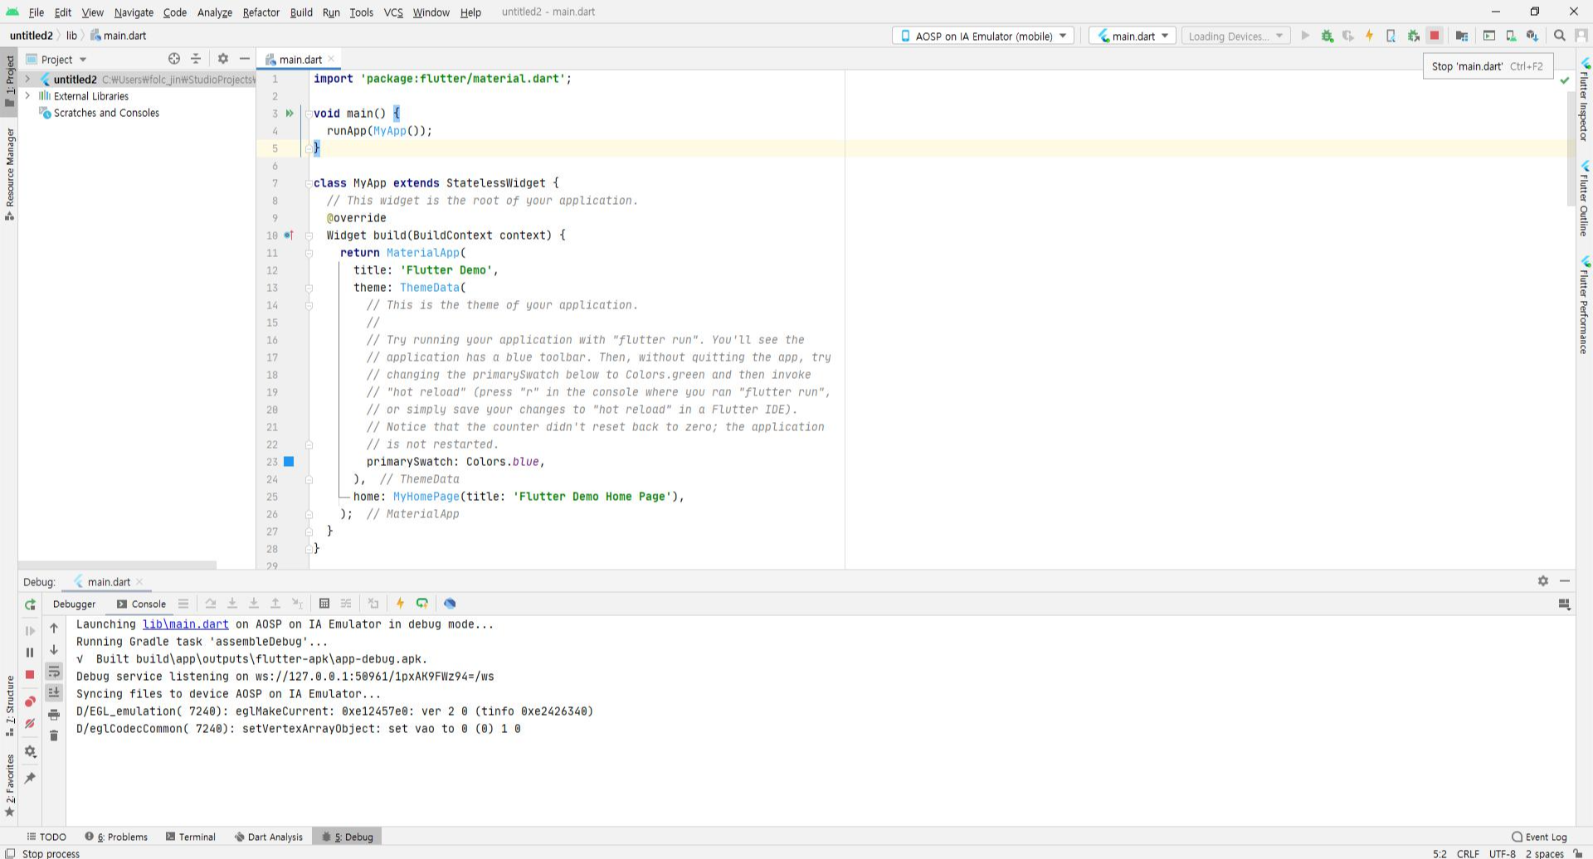1593x859 pixels.
Task: Click the Pin Tab icon in Debug side toolbar
Action: tap(30, 778)
